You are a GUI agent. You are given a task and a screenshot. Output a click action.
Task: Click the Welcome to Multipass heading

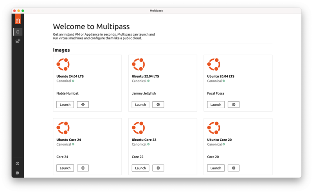tap(91, 26)
